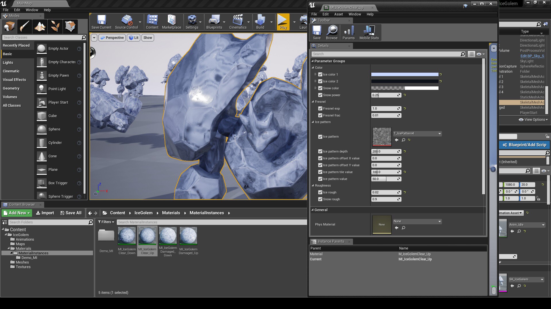Click the Blueprint/Add Script button

pos(524,145)
